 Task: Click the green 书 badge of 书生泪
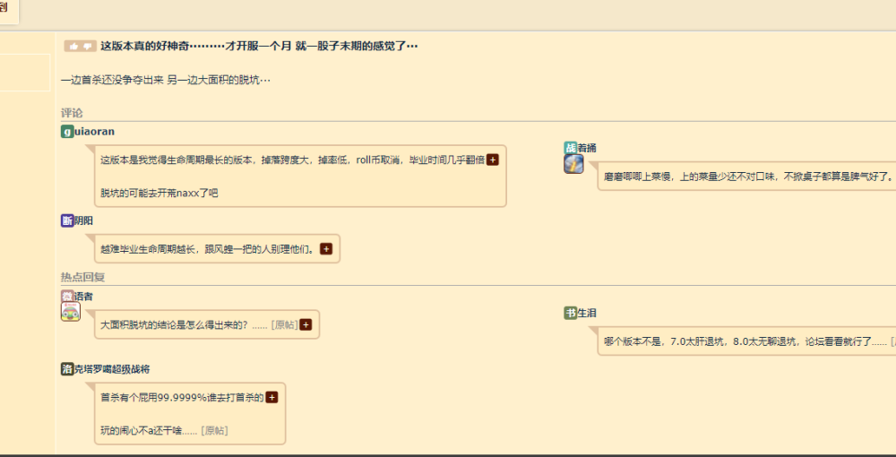point(570,313)
